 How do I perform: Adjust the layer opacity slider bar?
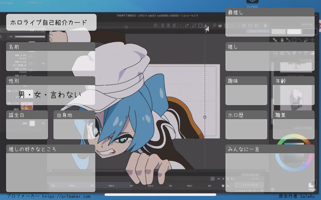pyautogui.click(x=30, y=37)
